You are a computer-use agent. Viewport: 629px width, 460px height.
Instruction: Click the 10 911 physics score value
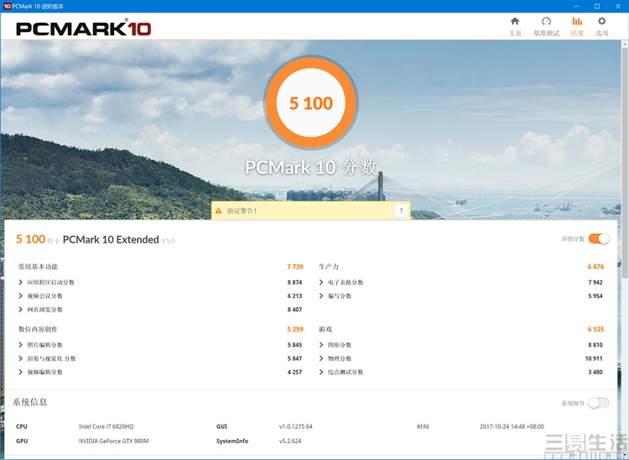click(x=594, y=358)
